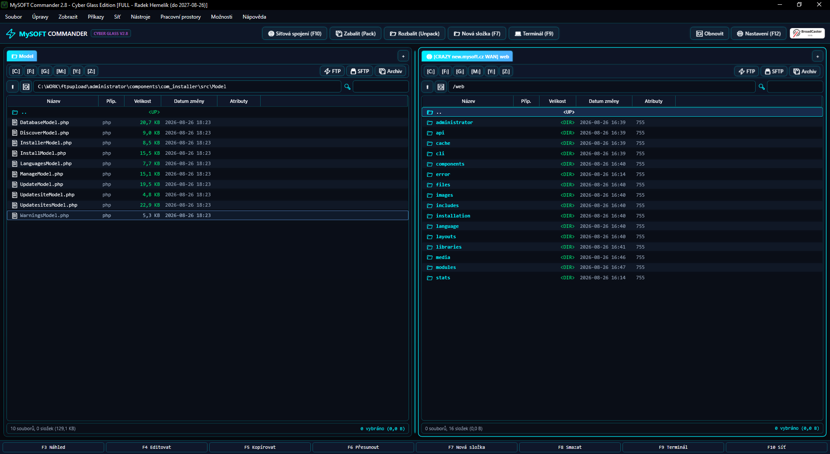
Task: Click file icon of WarningsModel.php
Action: coord(15,215)
